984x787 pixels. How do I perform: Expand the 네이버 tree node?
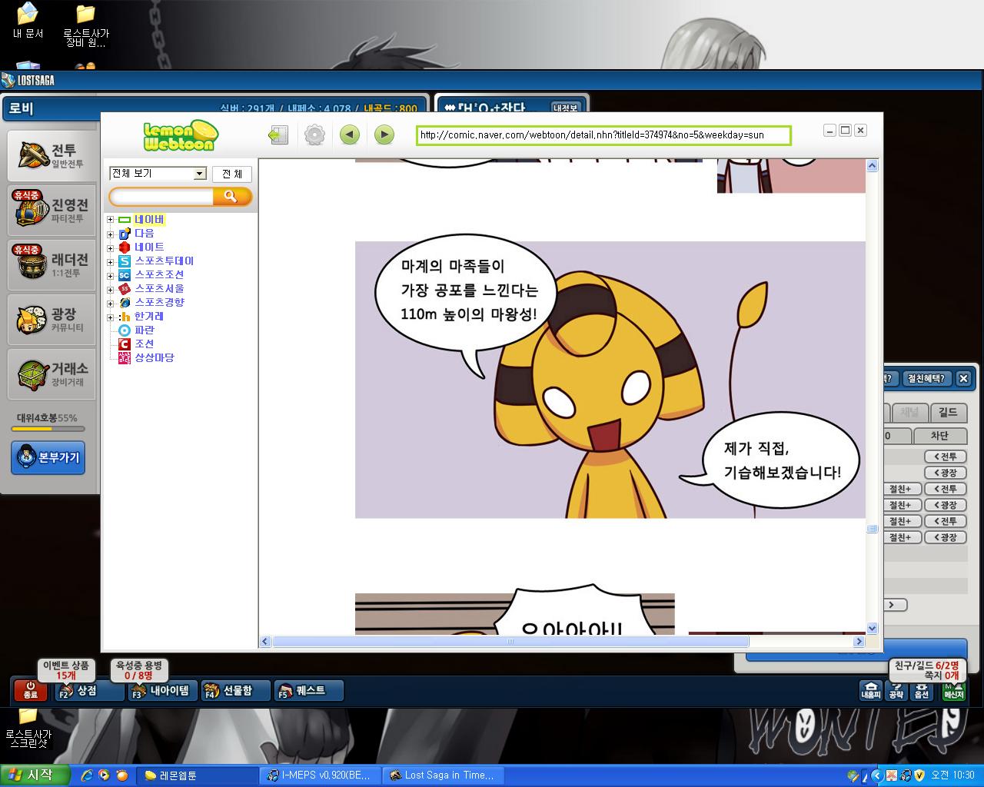point(110,220)
